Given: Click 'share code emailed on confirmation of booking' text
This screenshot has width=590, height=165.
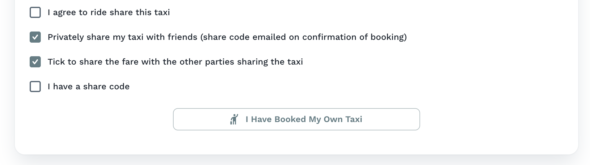Looking at the screenshot, I should click(x=303, y=37).
